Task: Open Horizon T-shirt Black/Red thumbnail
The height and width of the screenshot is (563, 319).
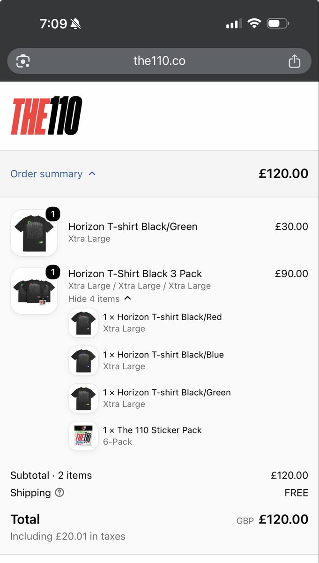Action: [83, 323]
